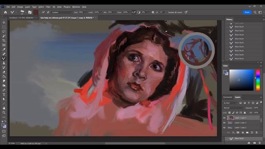Open the Edit Toolbar ellipsis

(4, 117)
